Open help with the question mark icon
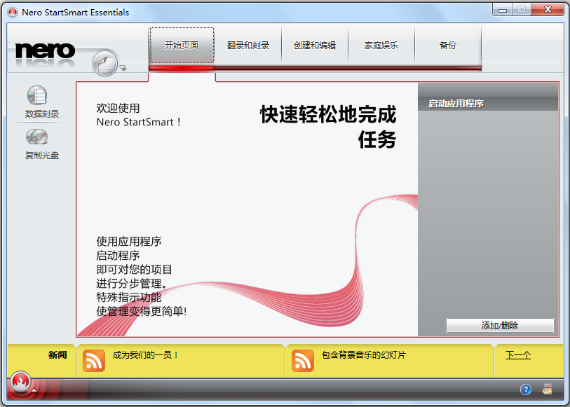The height and width of the screenshot is (407, 570). (x=524, y=389)
